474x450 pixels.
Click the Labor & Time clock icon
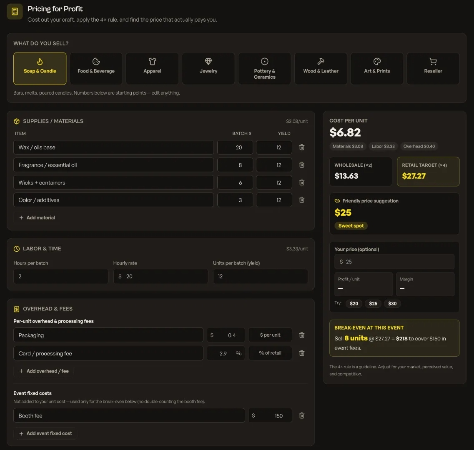click(17, 249)
